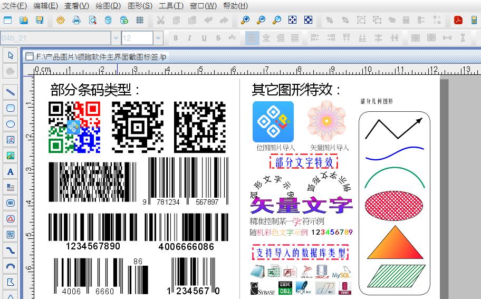Toggle left text alignment
481x299 pixels.
tap(252, 38)
